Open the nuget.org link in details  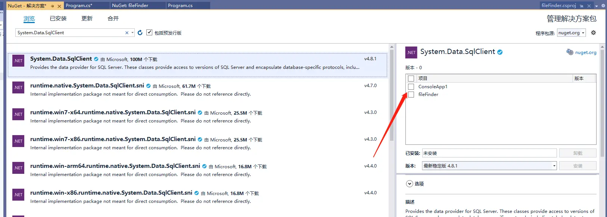[x=586, y=52]
